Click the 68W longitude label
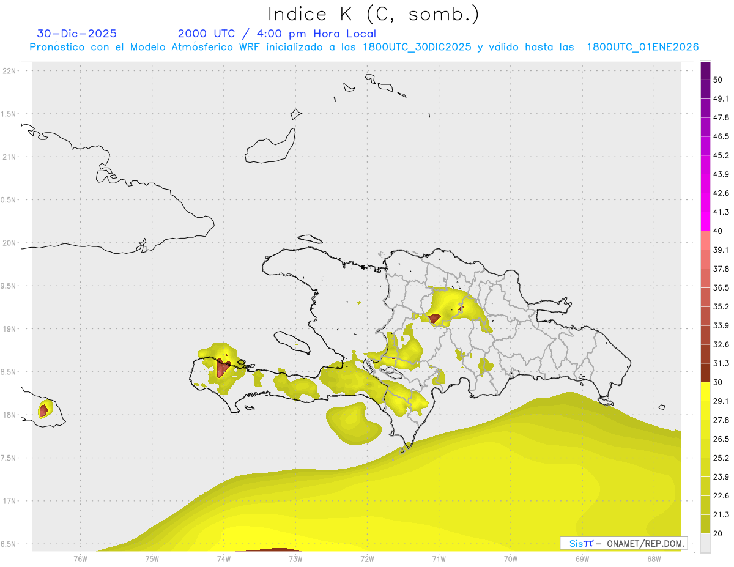734x567 pixels. 653,559
